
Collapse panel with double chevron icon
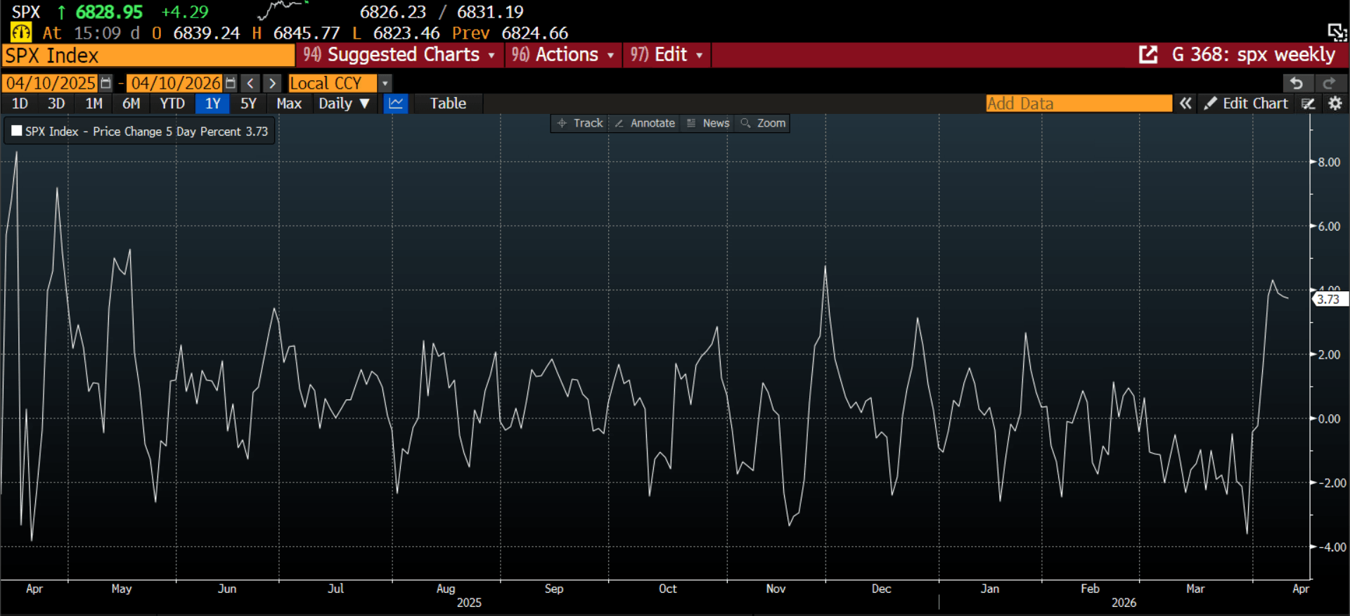click(x=1185, y=103)
